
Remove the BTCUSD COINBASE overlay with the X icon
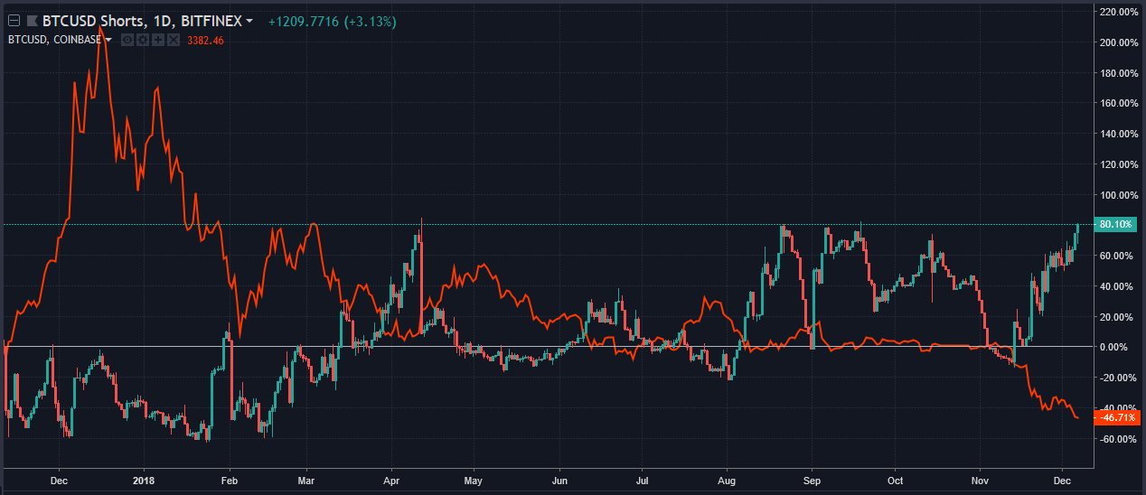[172, 40]
